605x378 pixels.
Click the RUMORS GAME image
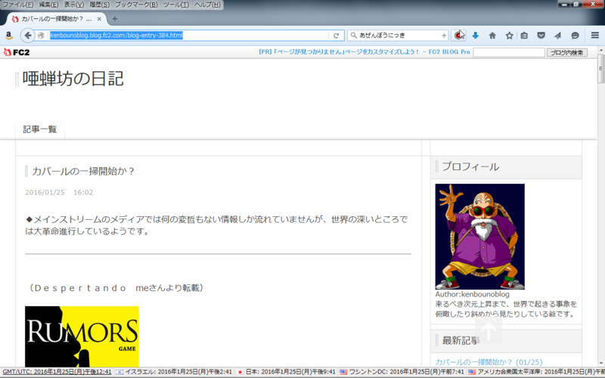(82, 336)
